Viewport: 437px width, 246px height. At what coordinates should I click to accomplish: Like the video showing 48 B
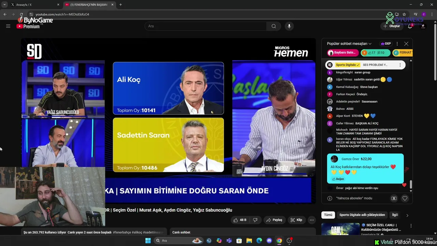click(x=240, y=220)
